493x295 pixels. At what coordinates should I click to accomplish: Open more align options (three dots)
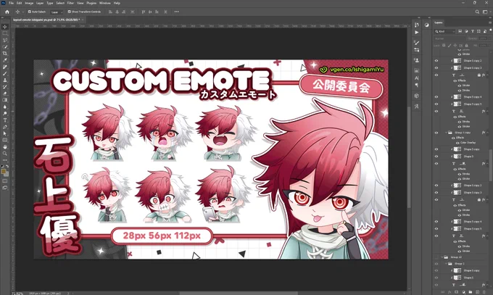177,12
